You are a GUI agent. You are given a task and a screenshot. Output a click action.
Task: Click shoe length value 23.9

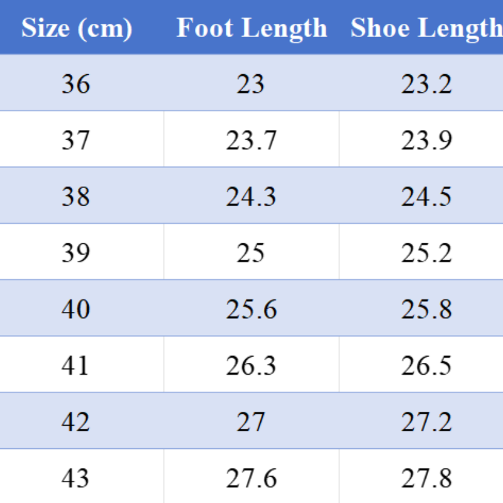[426, 140]
